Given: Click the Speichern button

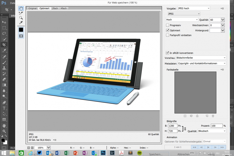Looking at the screenshot, I should click(156, 154).
